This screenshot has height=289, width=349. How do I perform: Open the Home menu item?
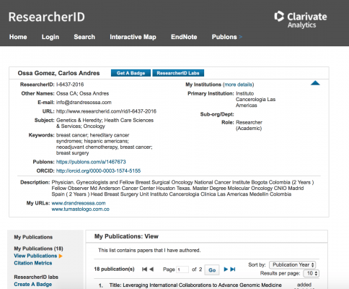pyautogui.click(x=18, y=37)
